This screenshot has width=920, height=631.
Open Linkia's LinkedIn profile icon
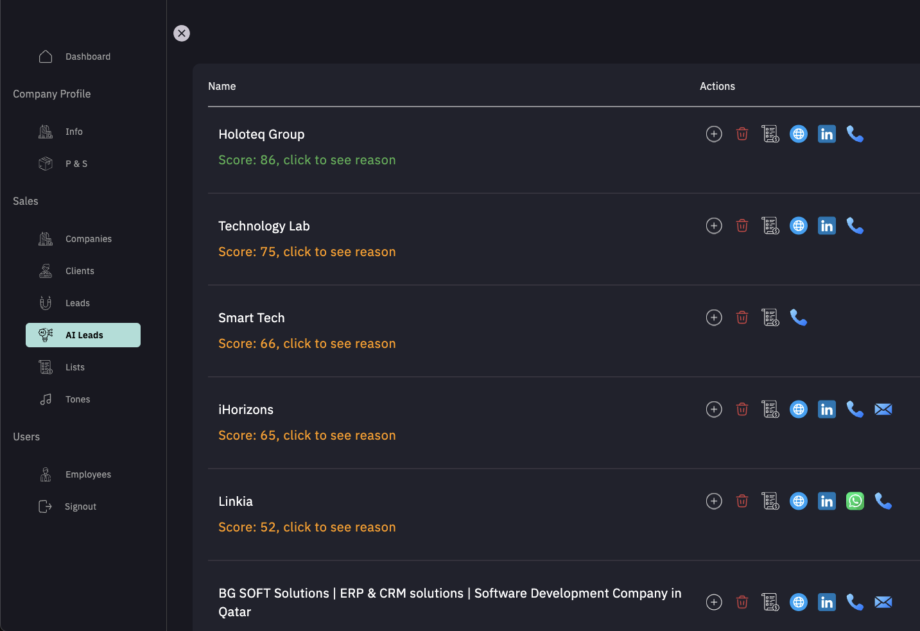click(x=827, y=501)
